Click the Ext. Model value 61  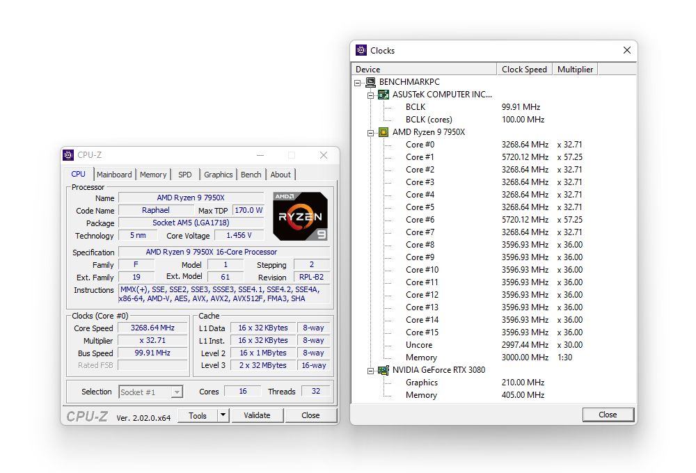click(225, 277)
